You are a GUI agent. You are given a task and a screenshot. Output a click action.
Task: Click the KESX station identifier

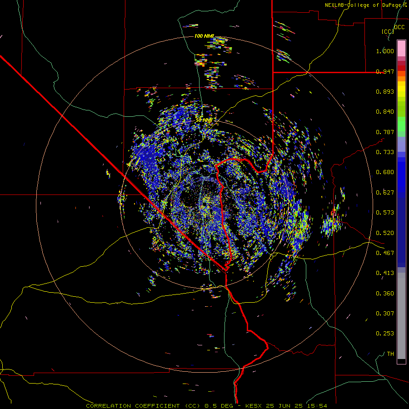coord(254,406)
